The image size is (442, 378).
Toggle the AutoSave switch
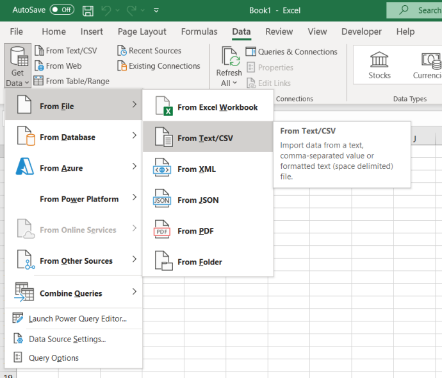tap(61, 10)
